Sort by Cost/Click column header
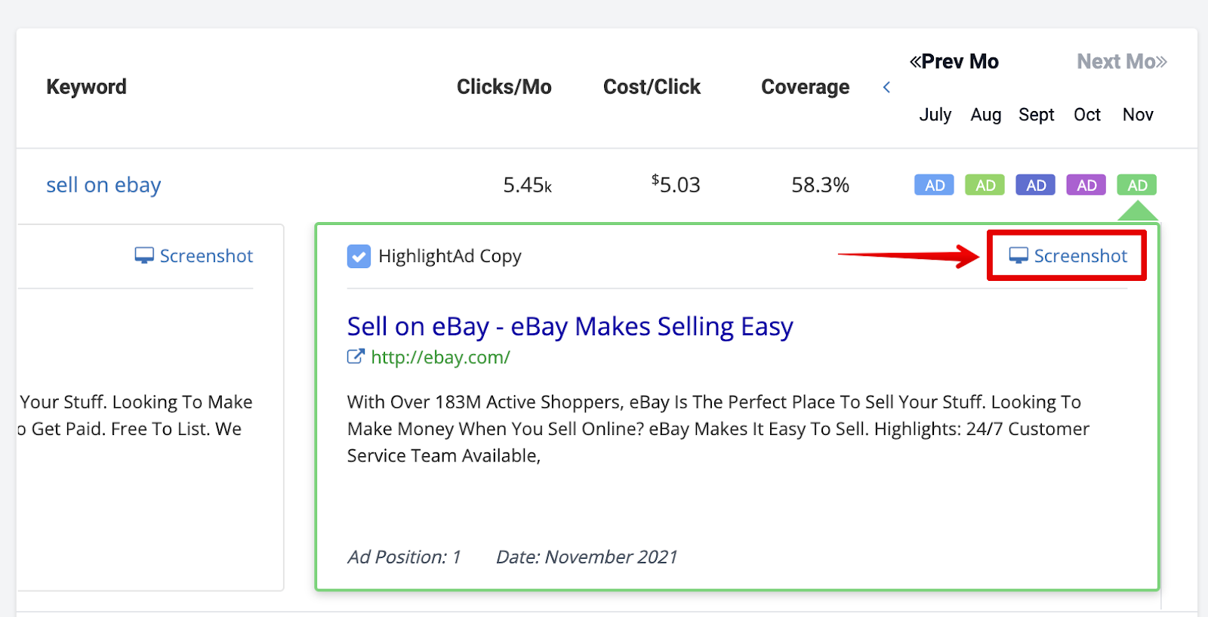 (652, 87)
